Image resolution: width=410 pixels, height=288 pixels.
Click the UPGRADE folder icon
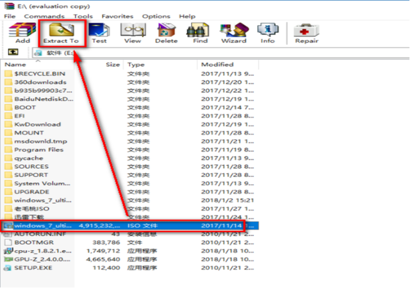8,192
